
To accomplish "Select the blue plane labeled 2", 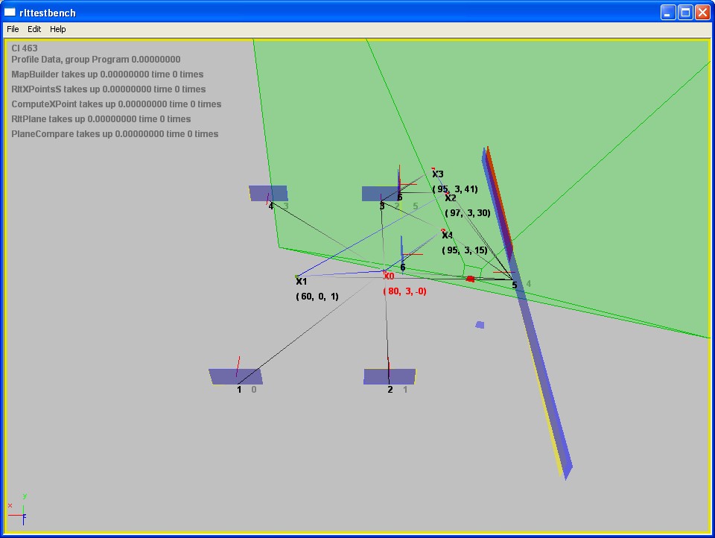I will click(390, 376).
